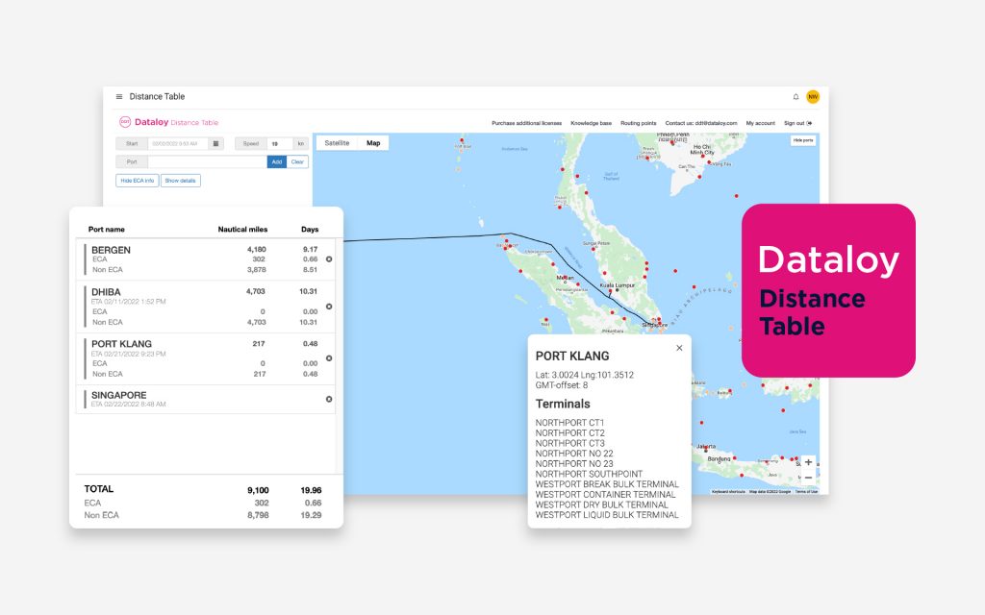Click the Dataloy logo icon

(125, 122)
